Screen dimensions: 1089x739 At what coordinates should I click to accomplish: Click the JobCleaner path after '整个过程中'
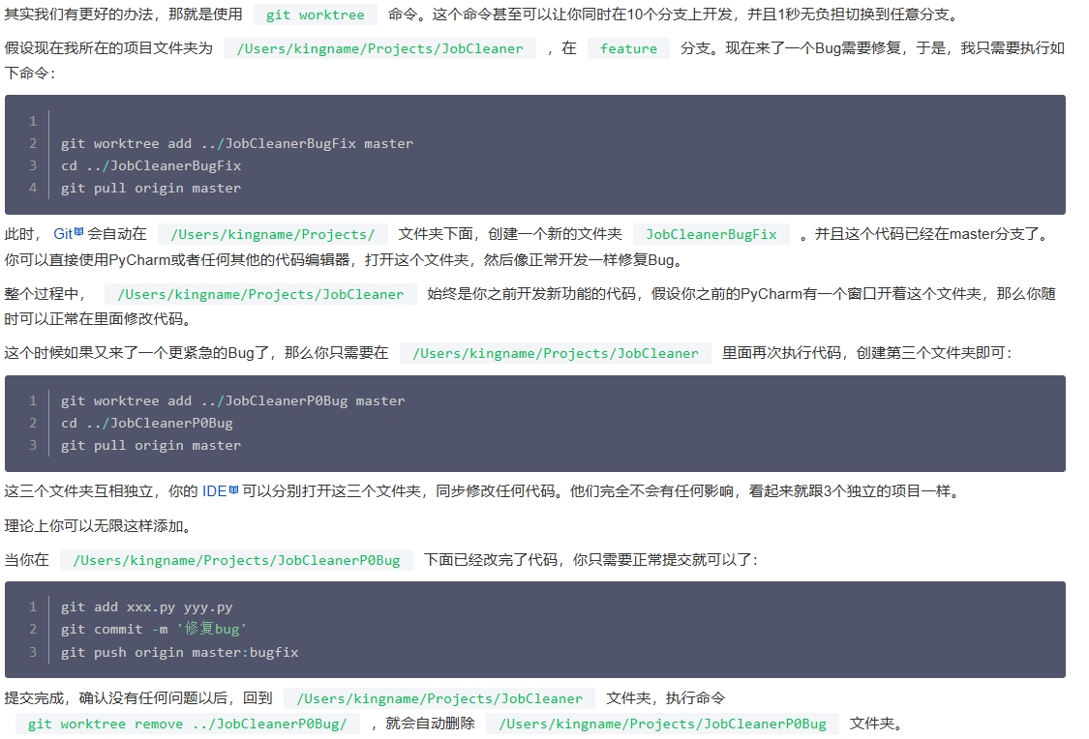260,294
